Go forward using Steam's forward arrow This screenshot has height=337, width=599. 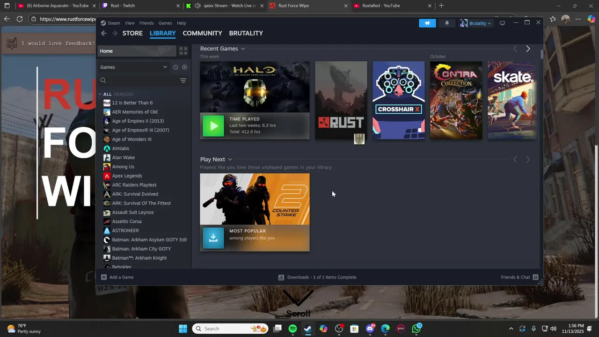pyautogui.click(x=114, y=33)
